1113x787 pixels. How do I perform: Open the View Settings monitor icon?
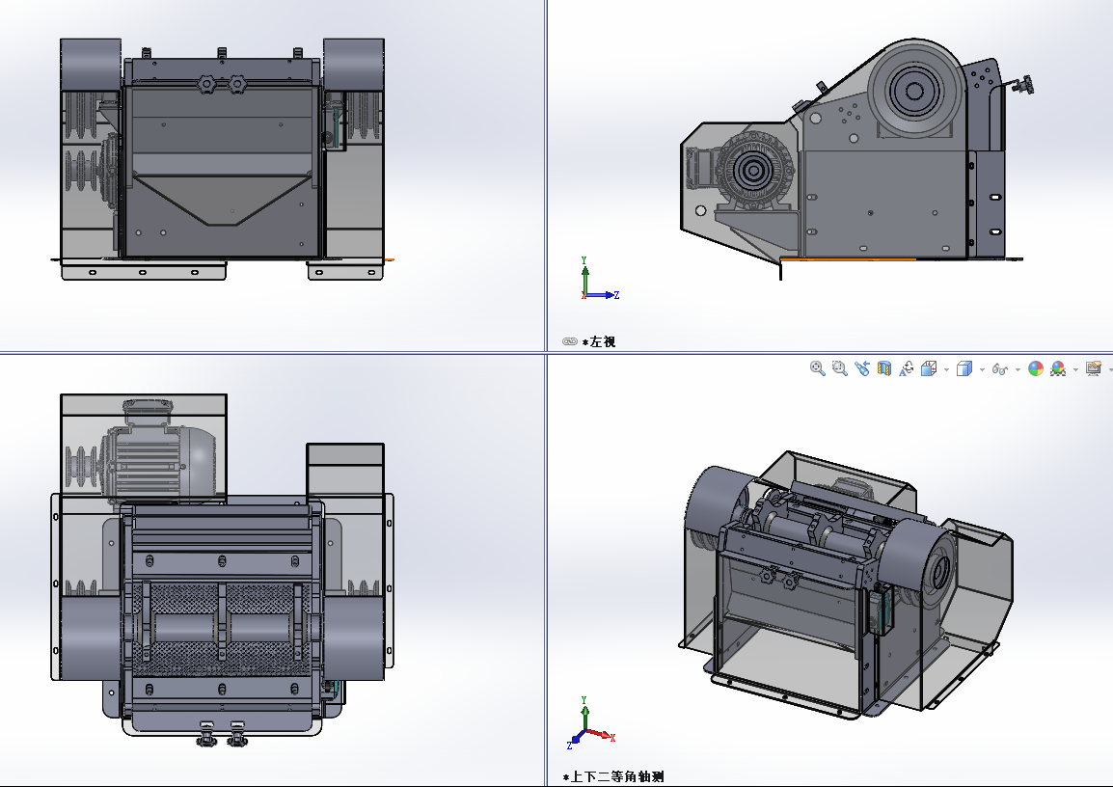1093,368
